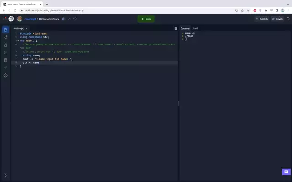The width and height of the screenshot is (292, 182).
Task: Toggle the editor layout pane icon
Action: [x=176, y=28]
